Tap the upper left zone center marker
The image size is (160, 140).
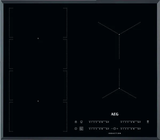38,38
